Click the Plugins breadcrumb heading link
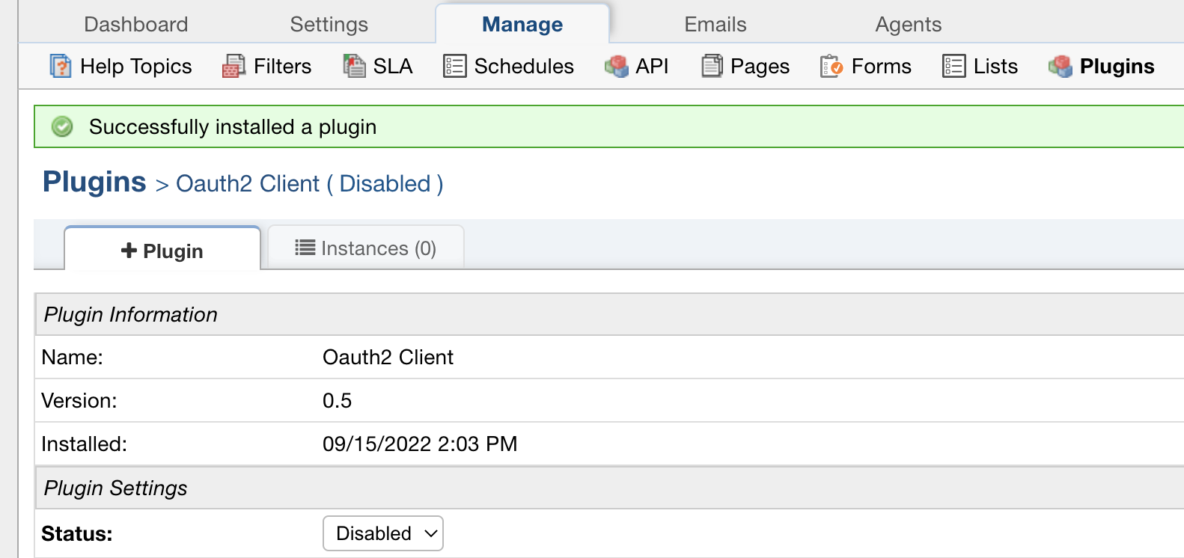Image resolution: width=1184 pixels, height=558 pixels. tap(94, 183)
